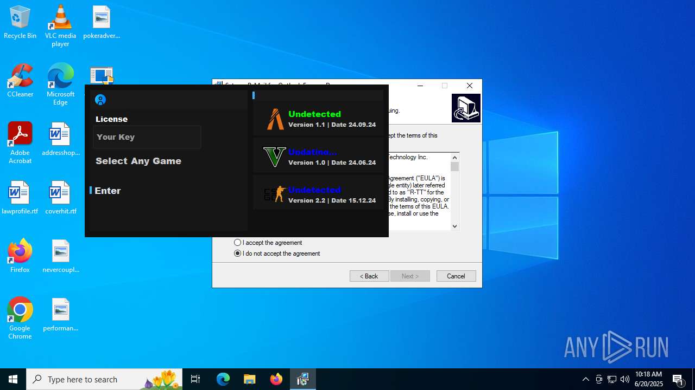Click the blue user profile icon

click(x=100, y=100)
